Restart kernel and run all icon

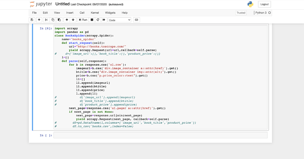104,20
